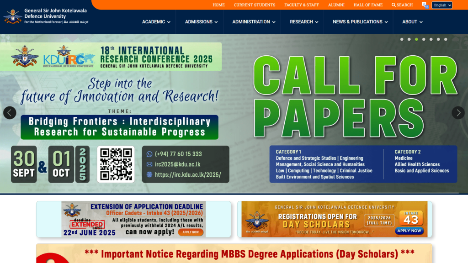The height and width of the screenshot is (263, 468).
Task: Click the WhatsApp phone icon on banner
Action: tap(149, 154)
